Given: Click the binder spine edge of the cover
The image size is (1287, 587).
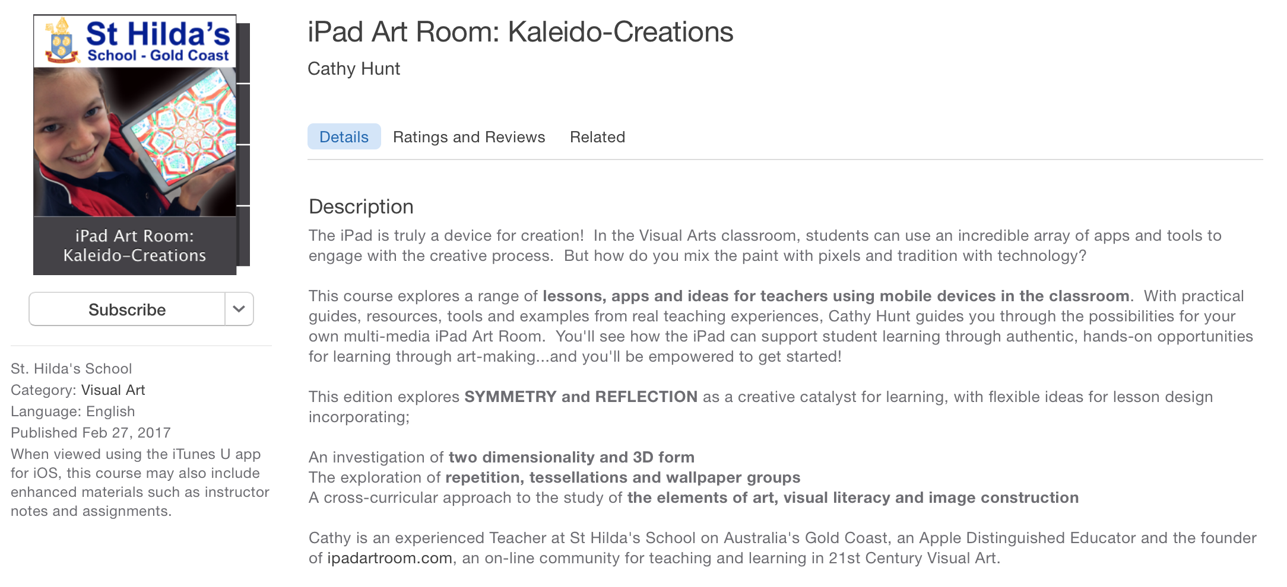Looking at the screenshot, I should coord(243,145).
